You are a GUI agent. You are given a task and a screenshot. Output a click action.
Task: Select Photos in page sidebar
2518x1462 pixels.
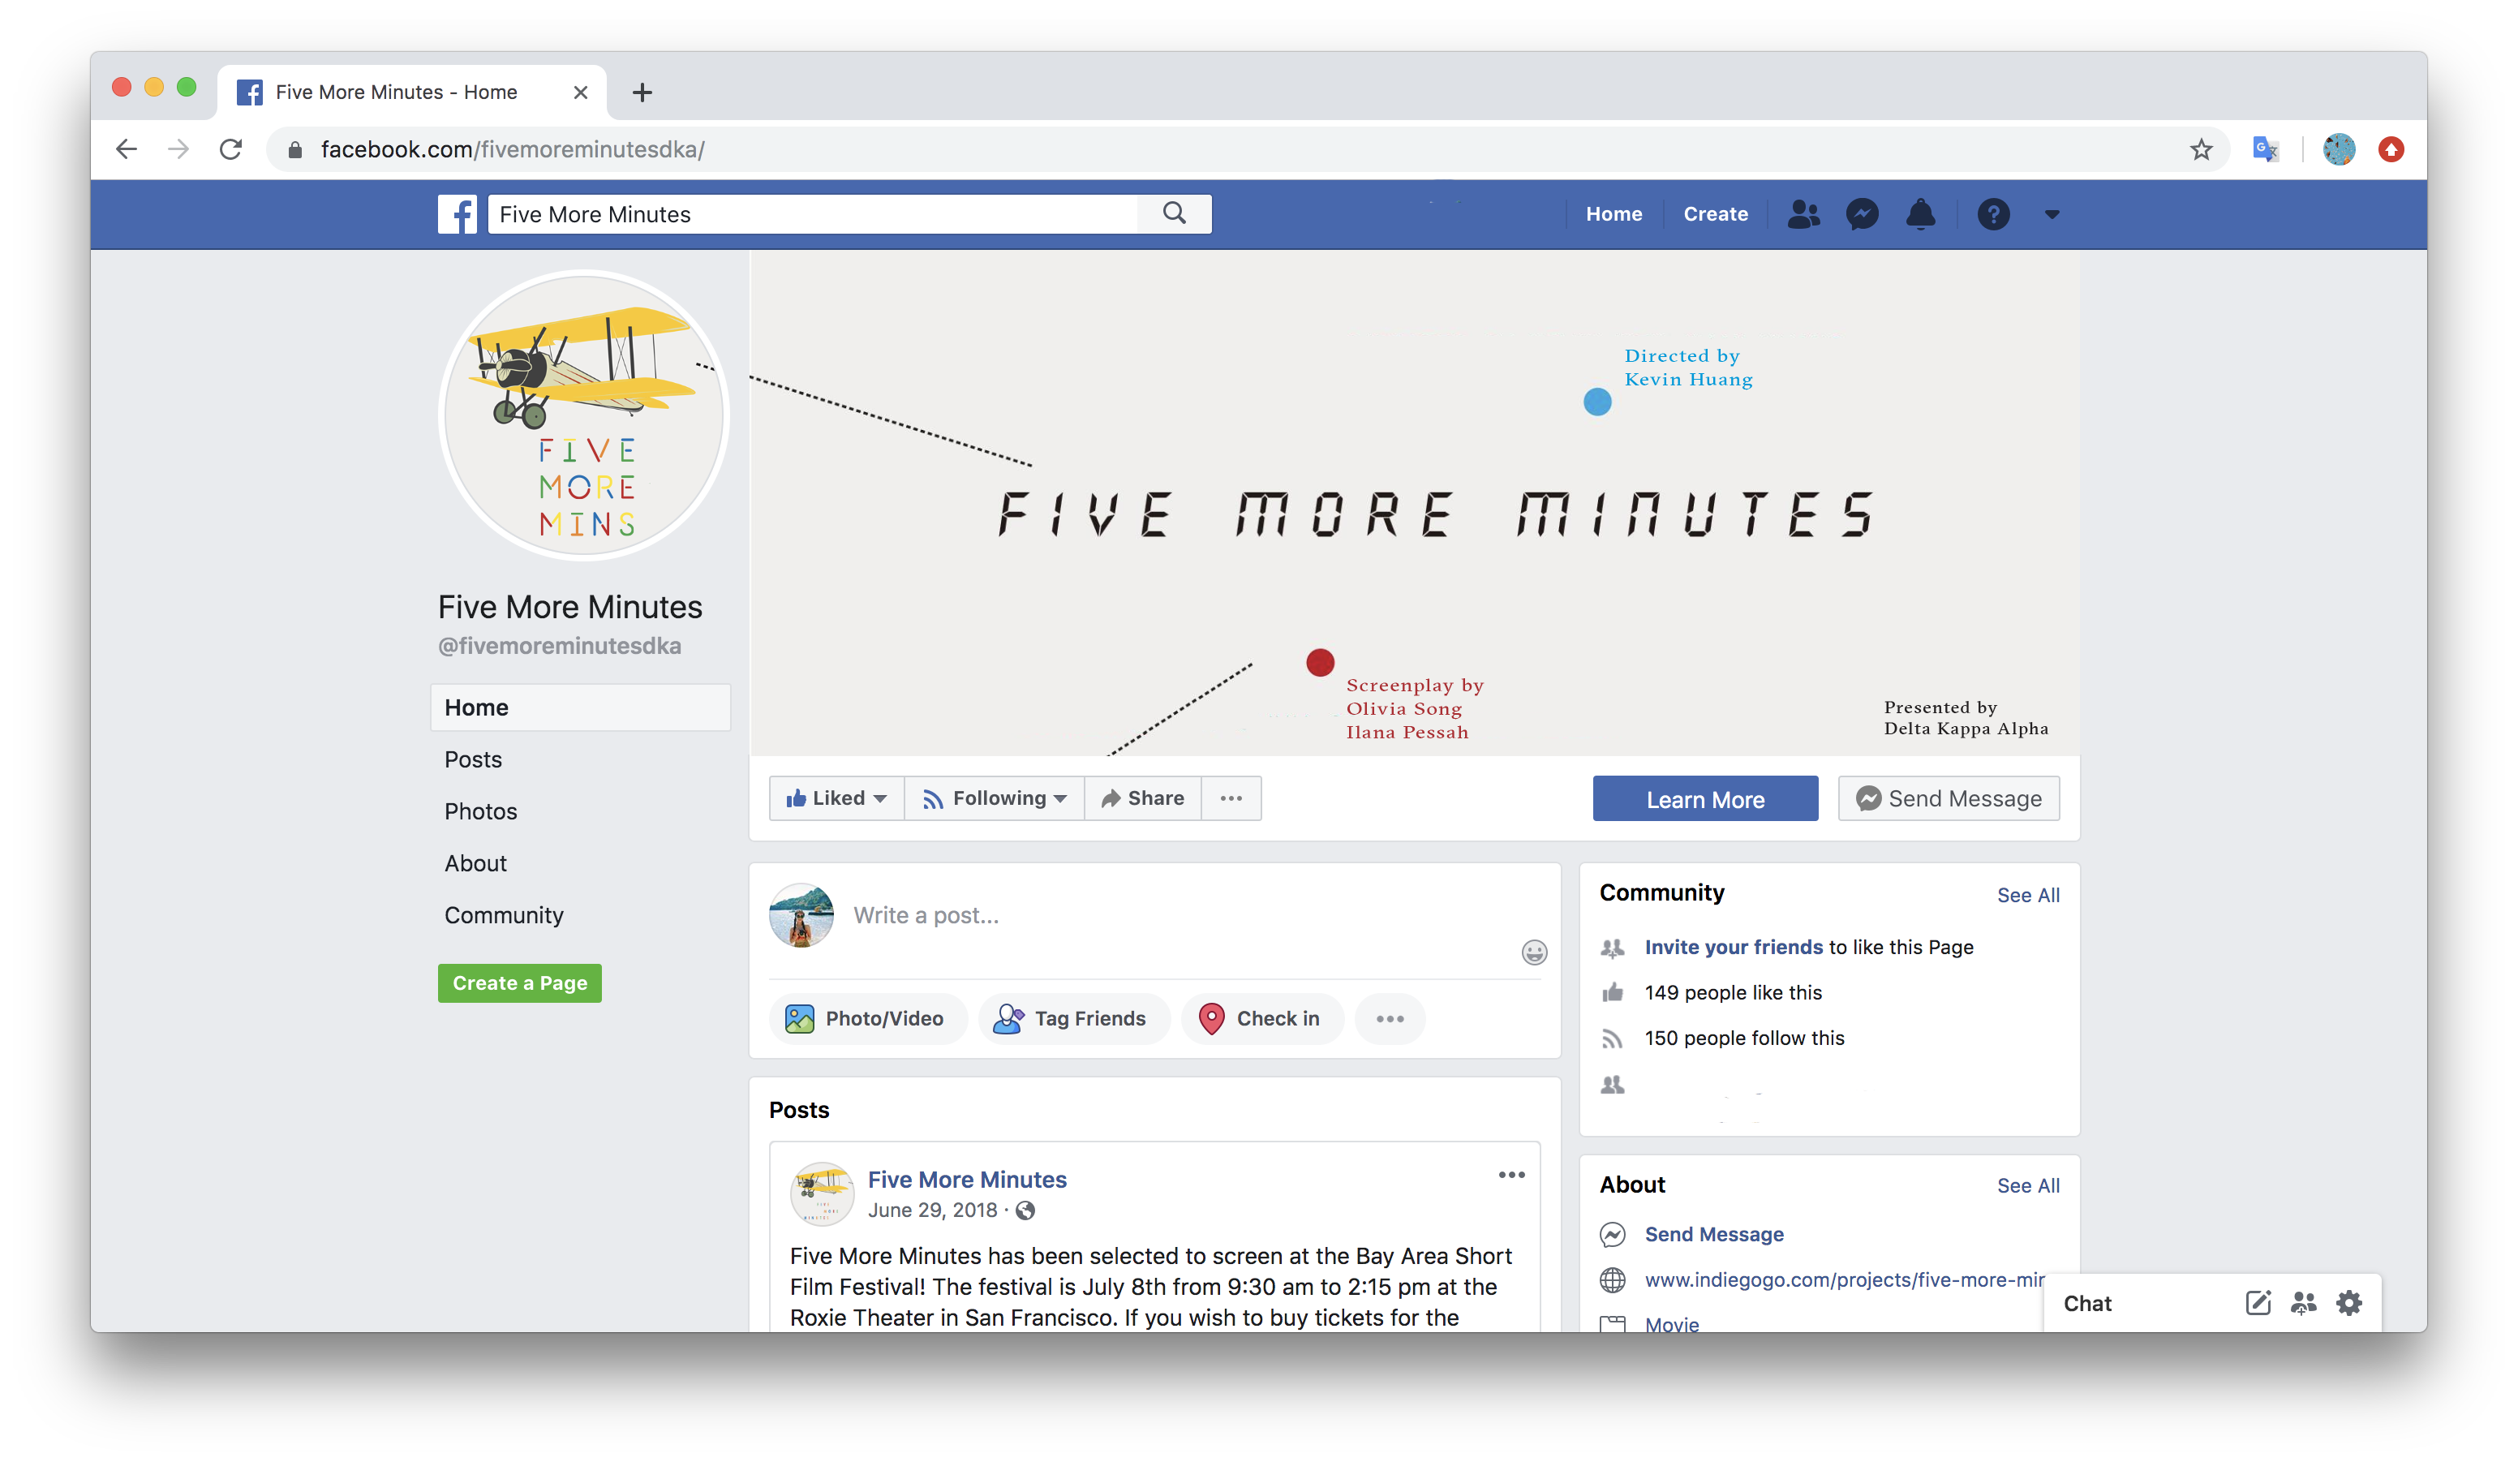[480, 811]
